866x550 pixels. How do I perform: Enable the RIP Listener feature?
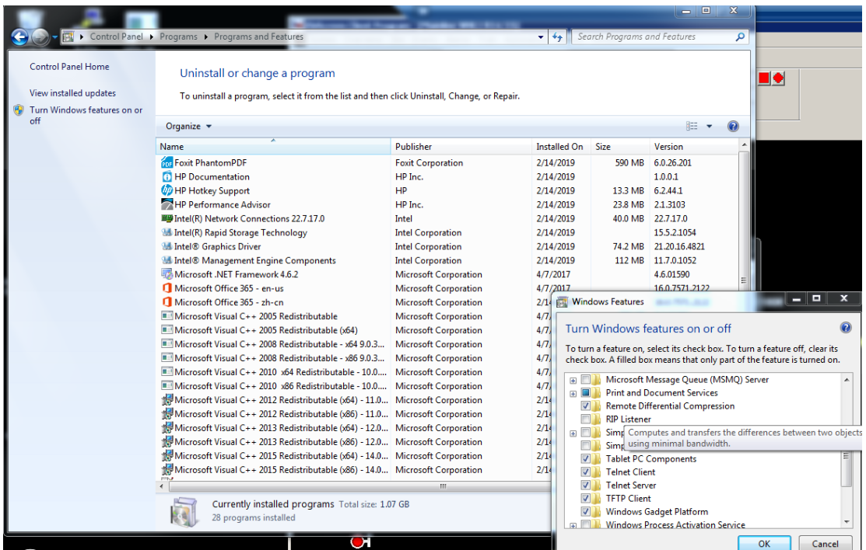tap(587, 419)
